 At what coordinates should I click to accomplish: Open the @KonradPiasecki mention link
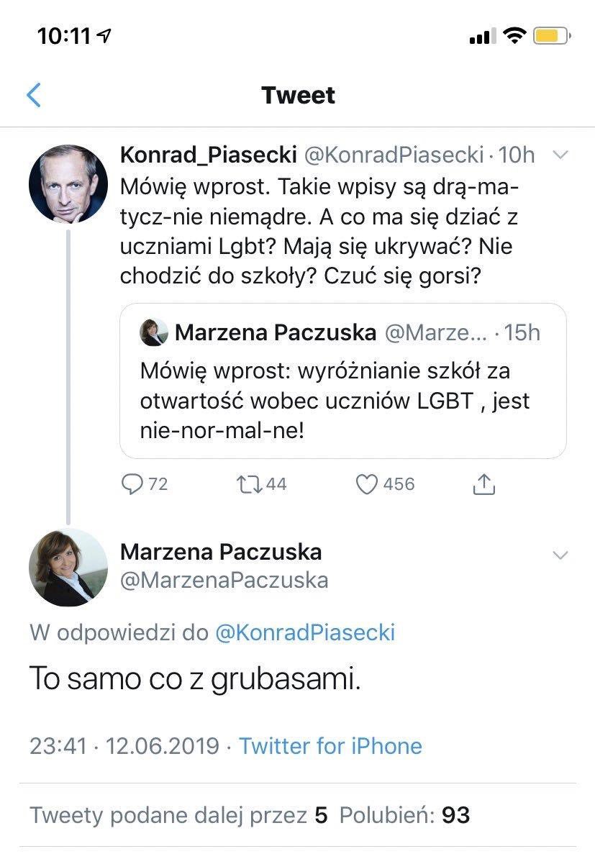click(x=305, y=632)
